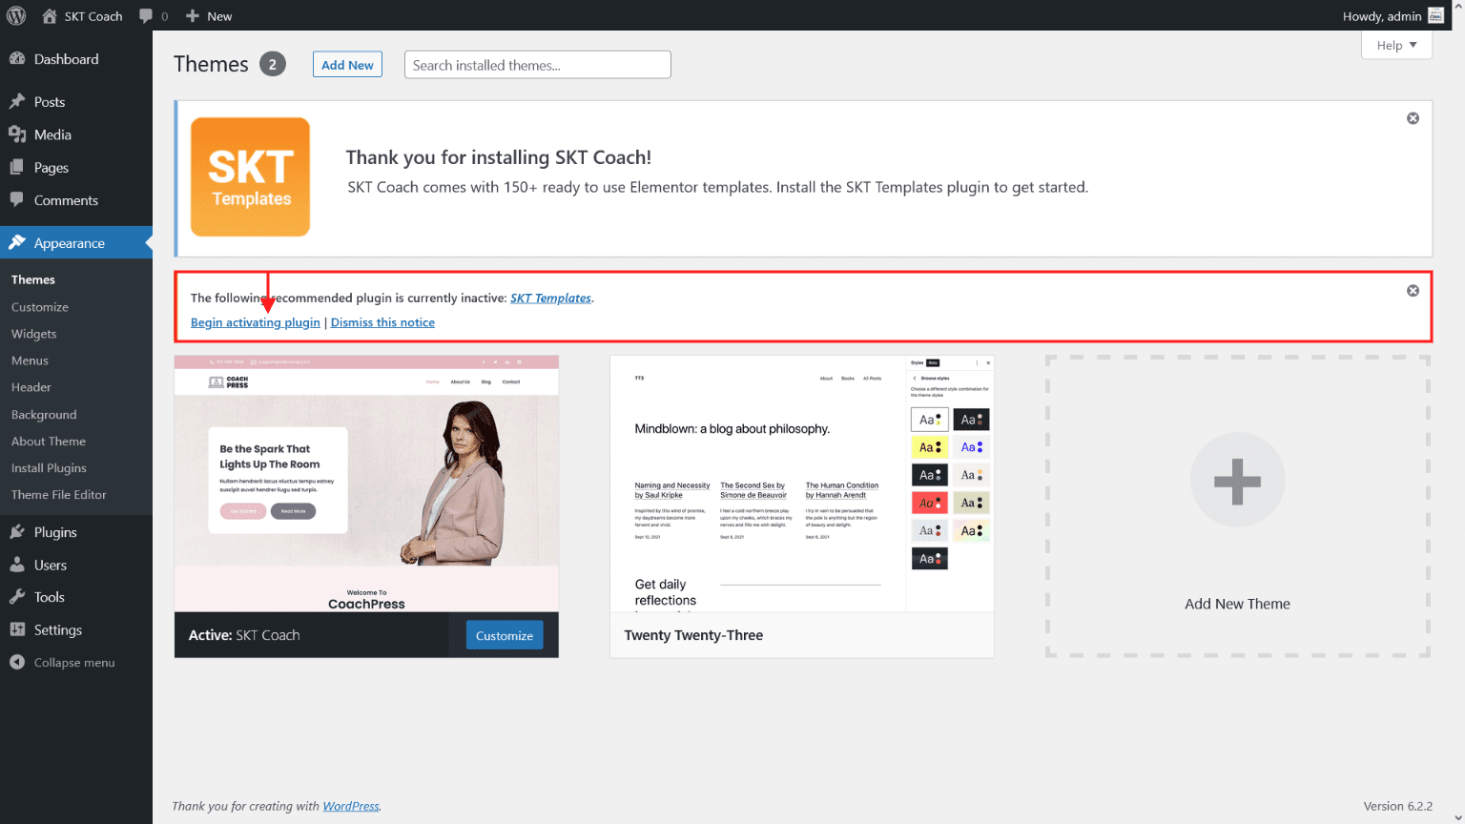Focus the Search installed themes field
The height and width of the screenshot is (824, 1465).
coord(538,65)
